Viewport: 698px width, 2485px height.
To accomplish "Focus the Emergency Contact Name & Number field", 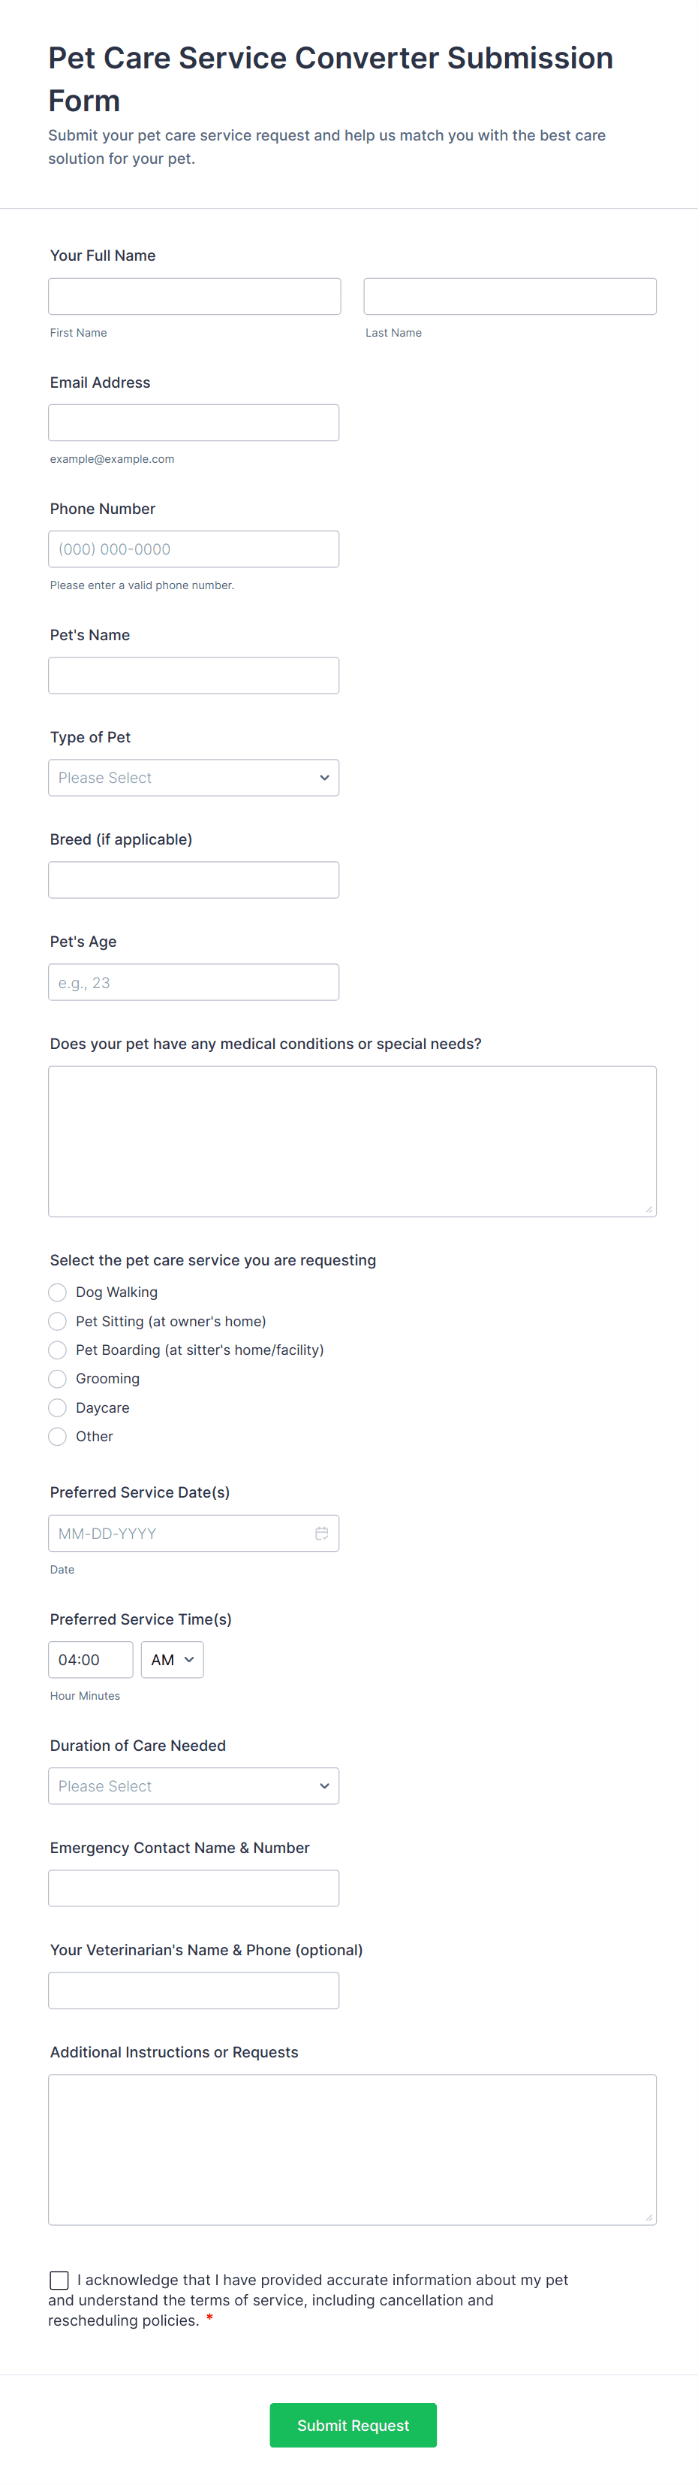I will click(x=194, y=1888).
